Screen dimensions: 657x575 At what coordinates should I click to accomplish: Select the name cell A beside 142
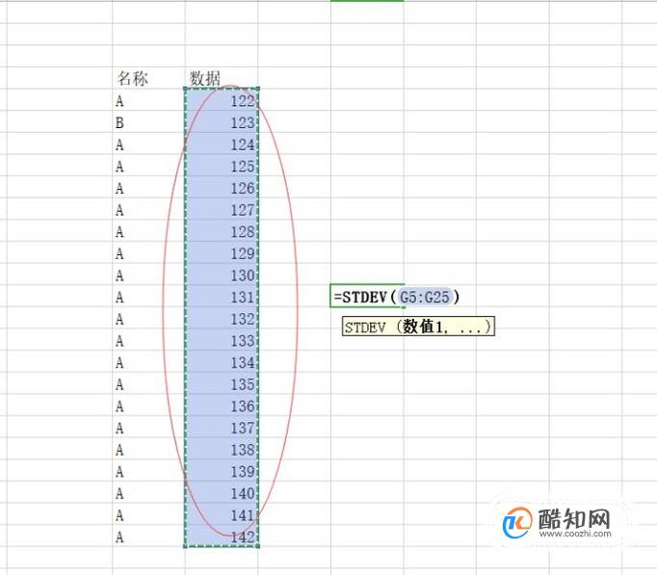click(148, 536)
